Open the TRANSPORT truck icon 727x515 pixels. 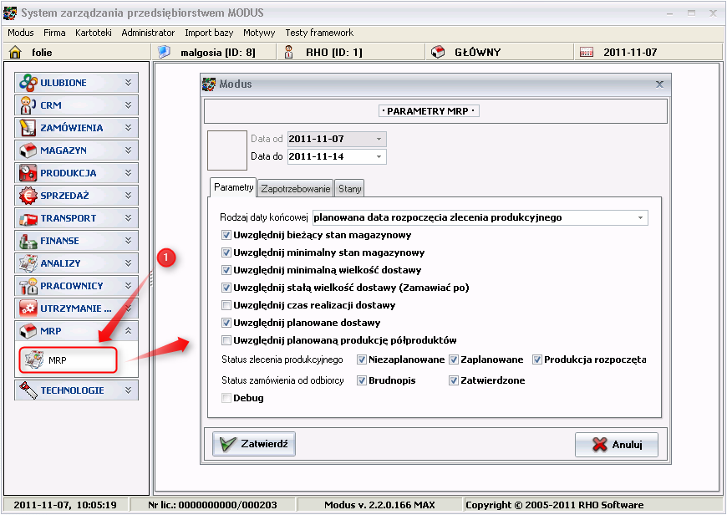point(27,218)
